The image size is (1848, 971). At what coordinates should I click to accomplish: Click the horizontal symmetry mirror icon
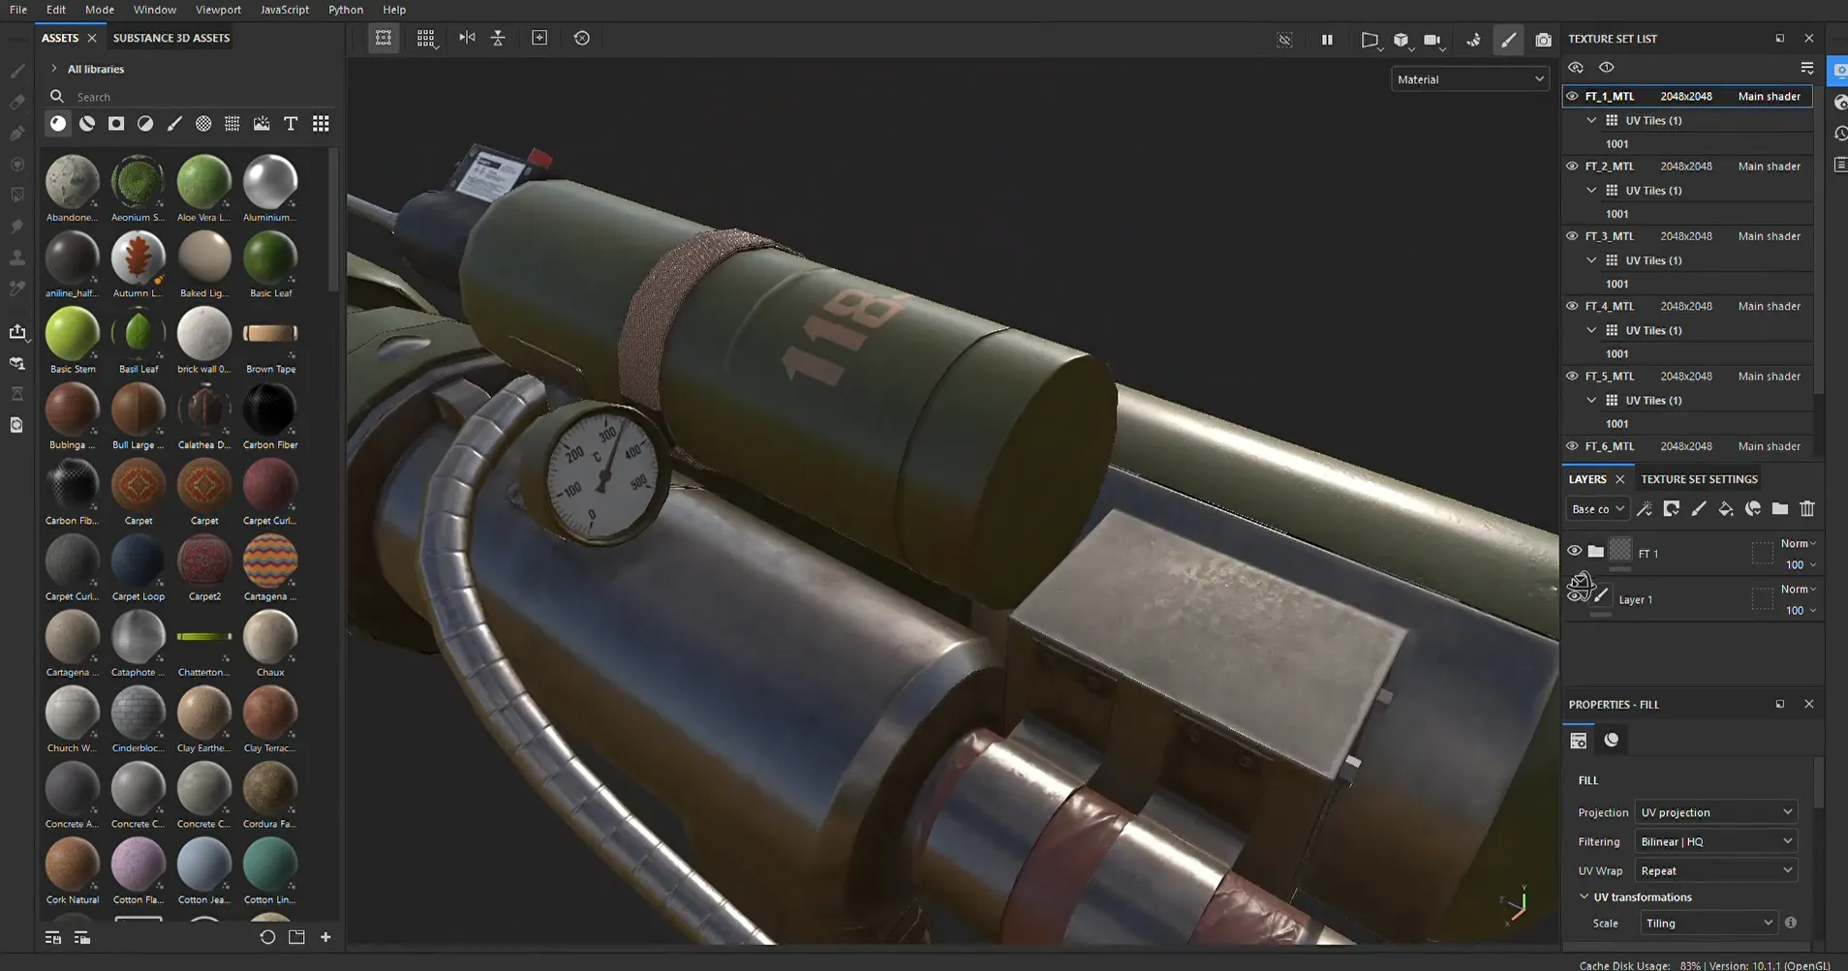(x=467, y=38)
